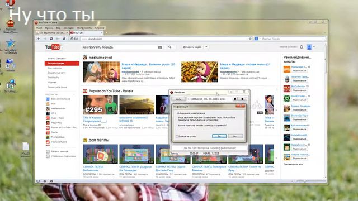Open the Плейлисты sidebar link

[54, 78]
